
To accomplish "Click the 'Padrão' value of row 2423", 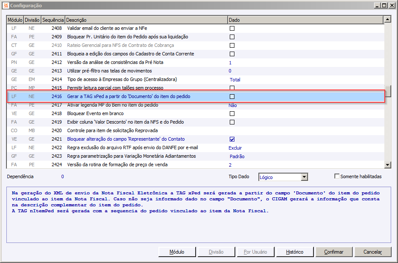I will 237,156.
